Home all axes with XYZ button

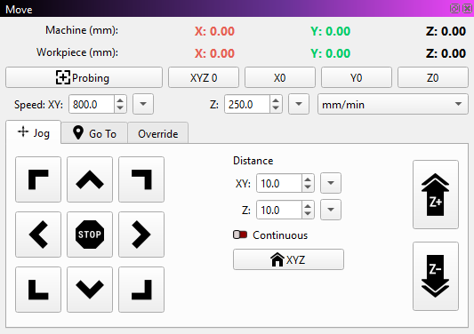288,259
